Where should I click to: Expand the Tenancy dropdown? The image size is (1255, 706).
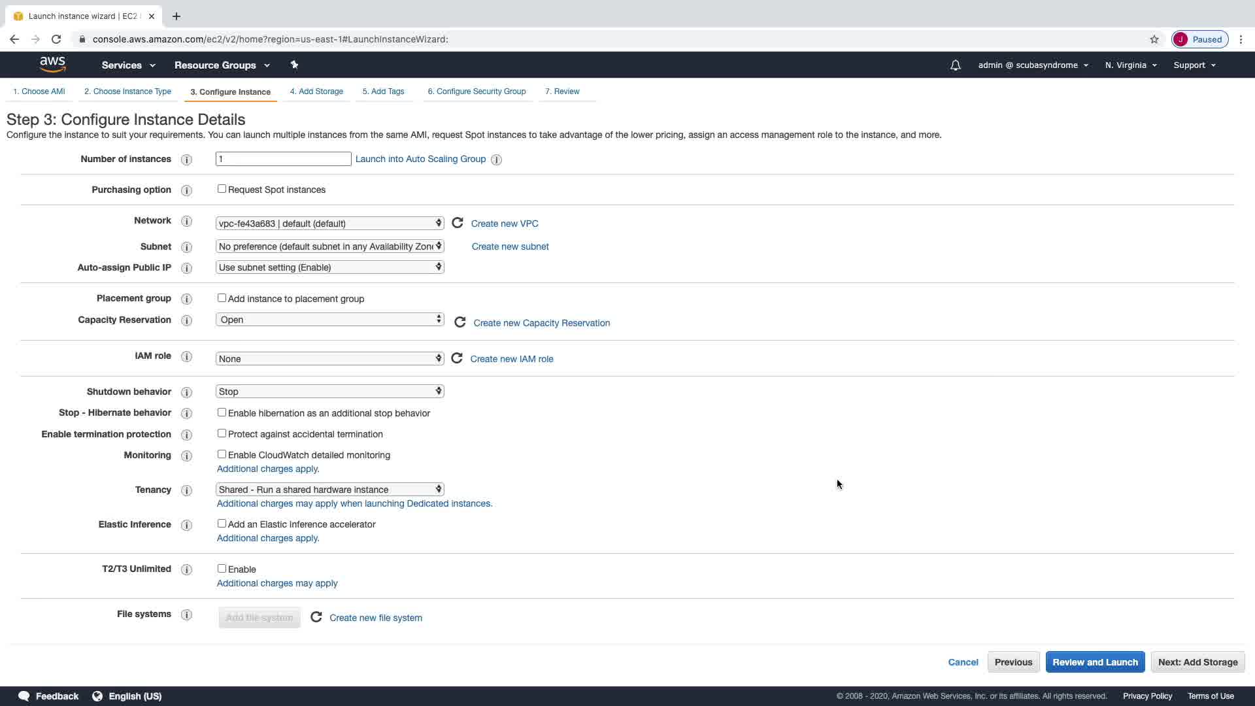click(329, 489)
